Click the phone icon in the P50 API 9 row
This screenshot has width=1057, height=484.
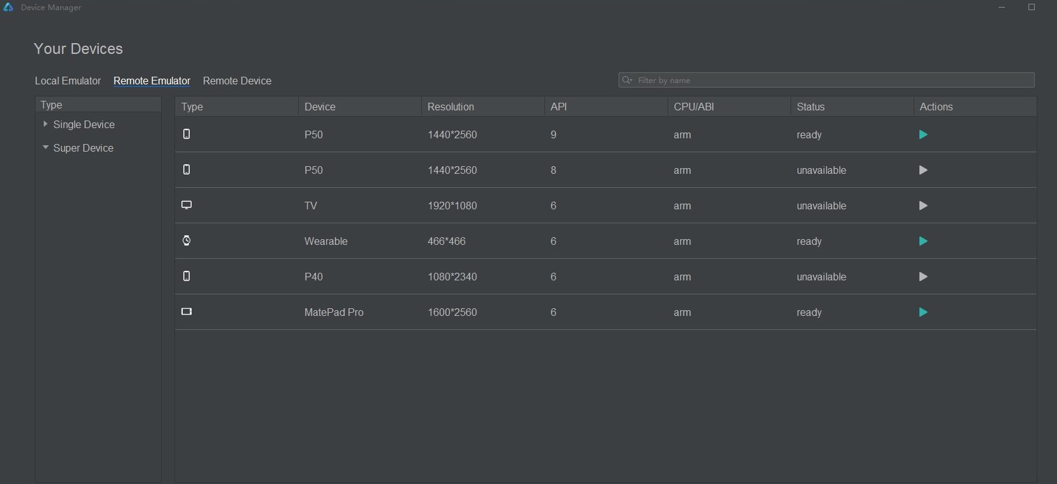(187, 134)
